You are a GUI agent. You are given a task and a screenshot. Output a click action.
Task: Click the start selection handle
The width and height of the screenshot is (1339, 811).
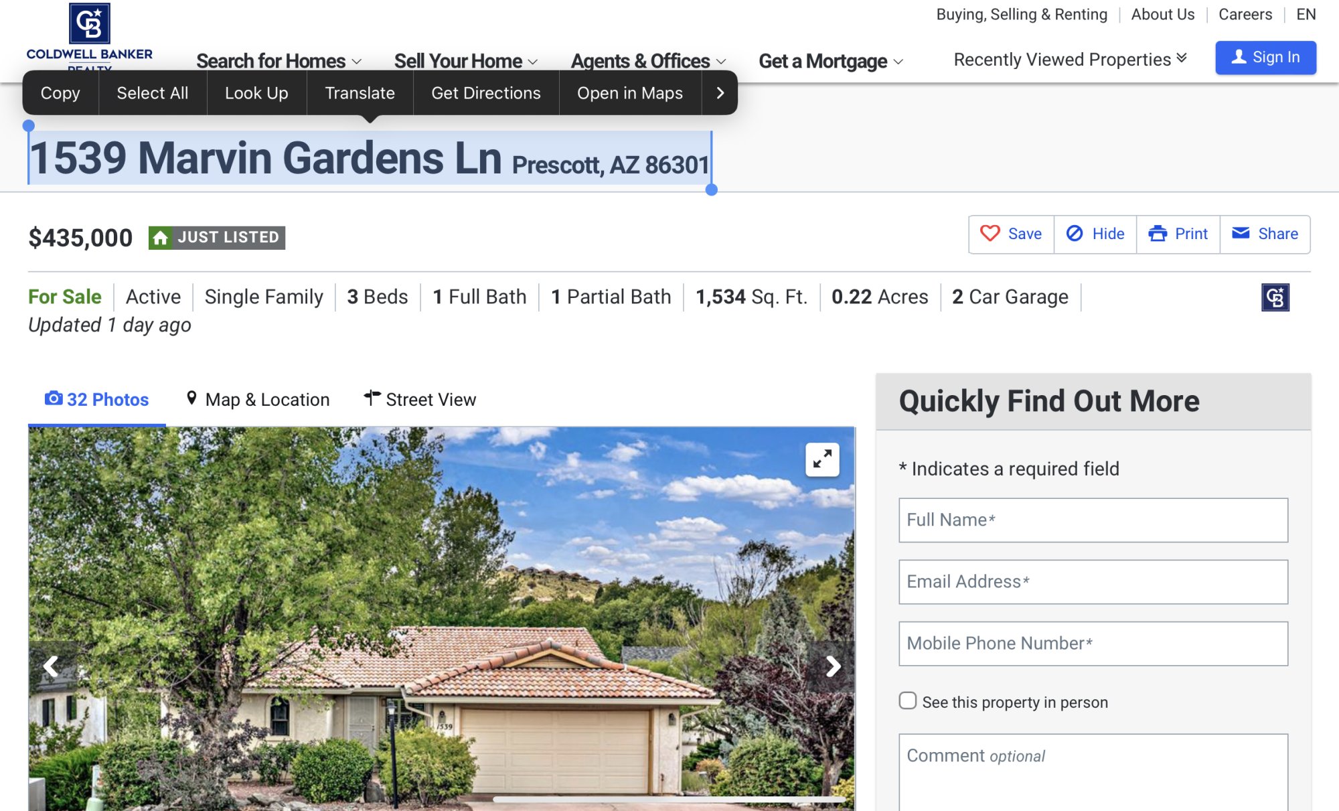[x=28, y=125]
